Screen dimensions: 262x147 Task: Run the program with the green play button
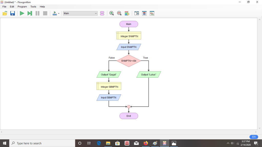tap(22, 13)
